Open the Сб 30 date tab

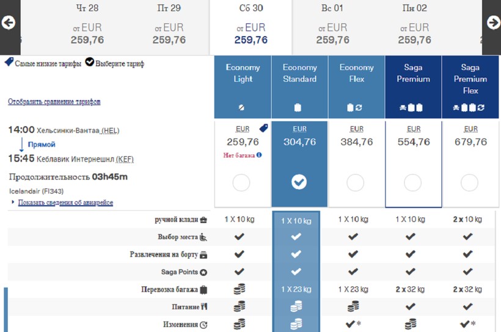250,27
